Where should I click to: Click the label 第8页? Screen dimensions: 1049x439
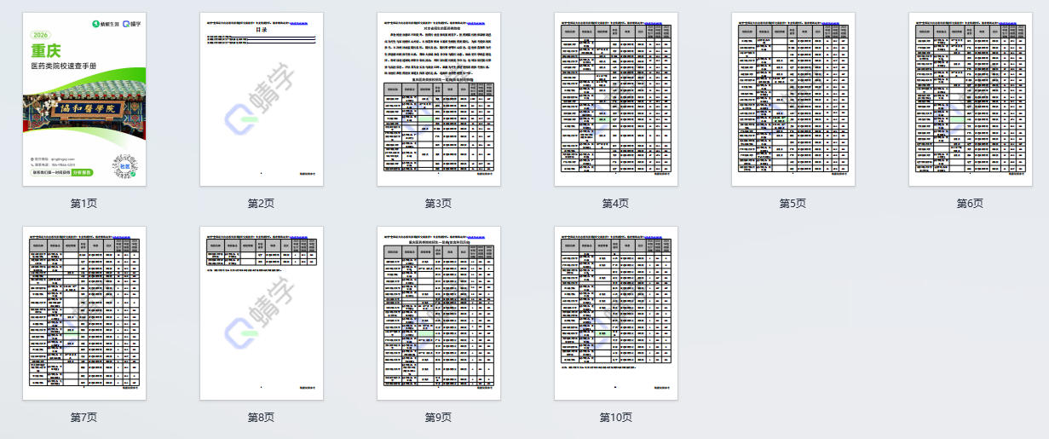(262, 418)
